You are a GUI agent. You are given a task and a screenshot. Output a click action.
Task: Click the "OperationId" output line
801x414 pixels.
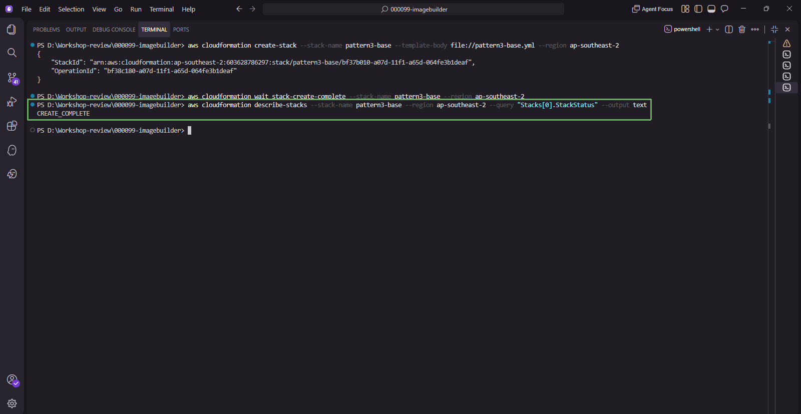click(x=144, y=71)
